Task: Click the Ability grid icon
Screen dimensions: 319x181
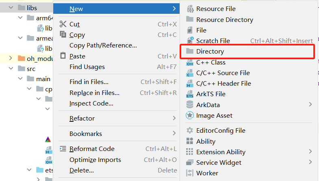Action: click(x=190, y=141)
